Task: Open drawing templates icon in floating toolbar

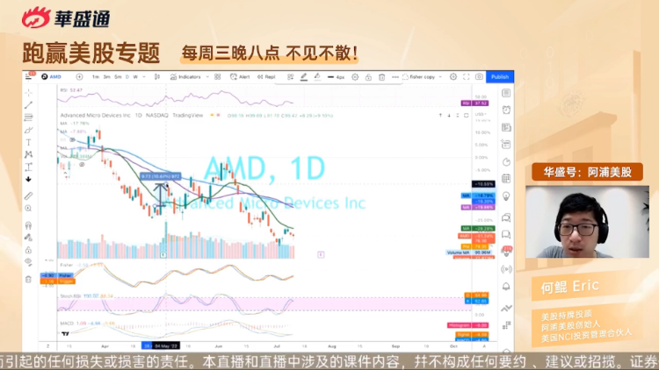Action: (291, 77)
